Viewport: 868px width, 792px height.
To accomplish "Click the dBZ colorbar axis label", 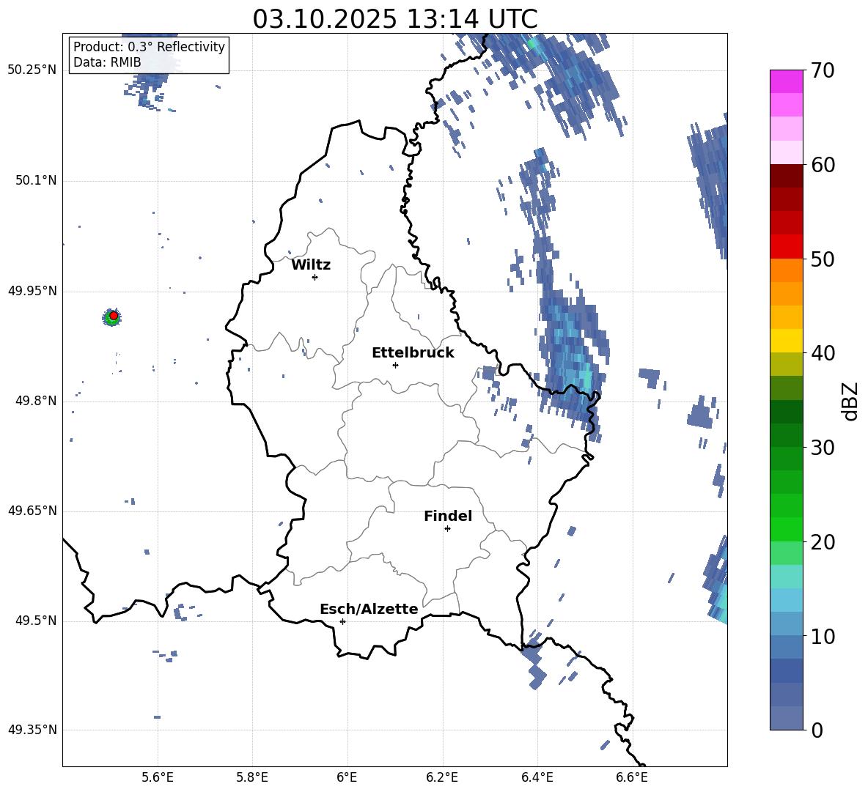I will point(851,401).
